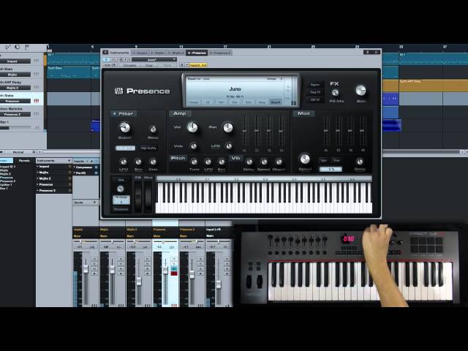This screenshot has width=468, height=351.
Task: Click the Copy preset button
Action: point(149,65)
